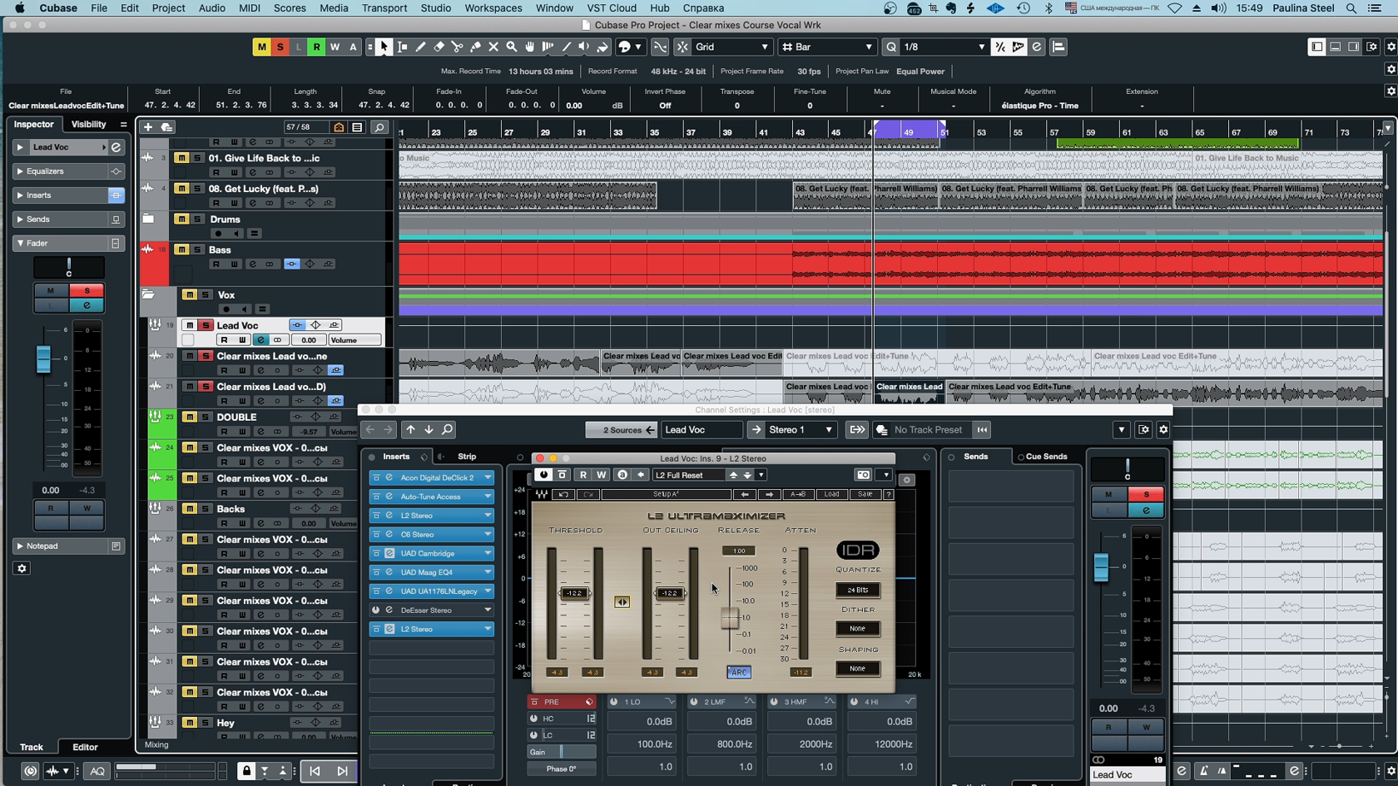Click the Channel Settings right fader handle

[1101, 567]
